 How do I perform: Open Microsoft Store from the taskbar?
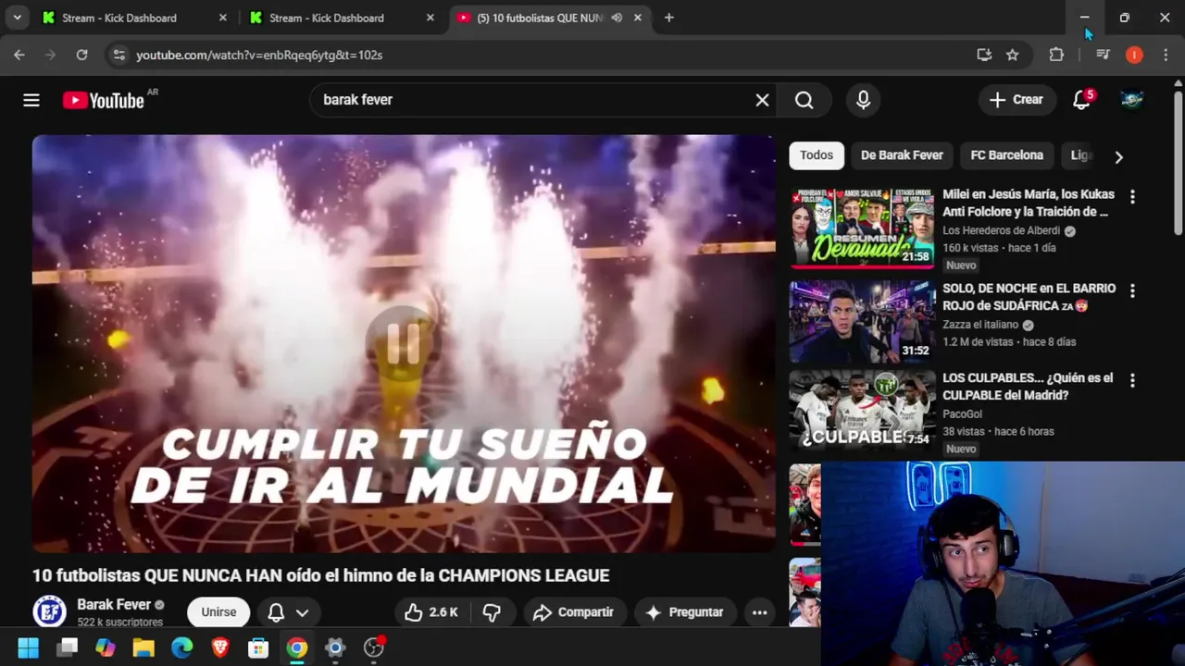[258, 647]
